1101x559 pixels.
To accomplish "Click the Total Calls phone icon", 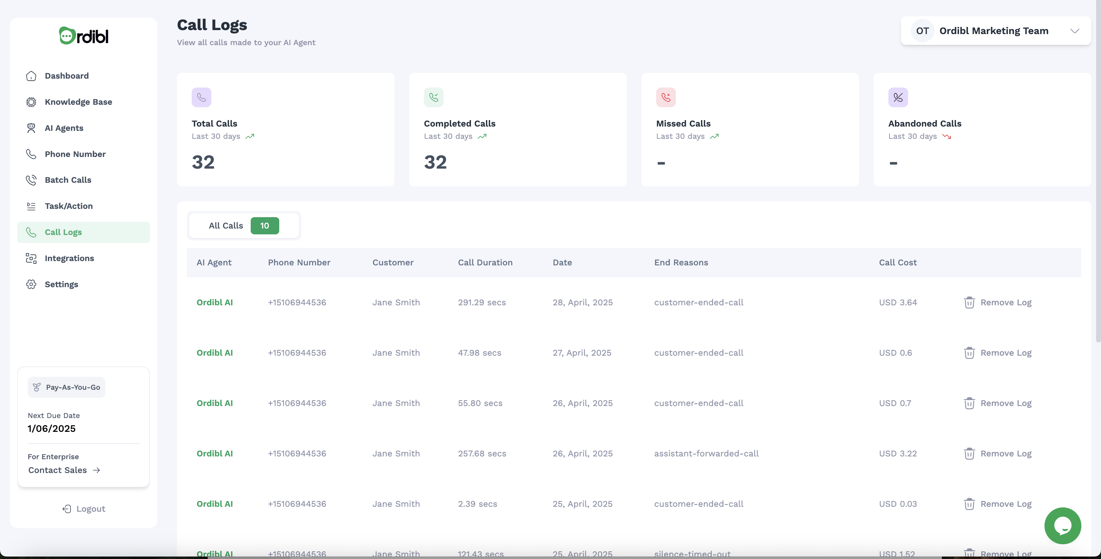I will [x=201, y=97].
